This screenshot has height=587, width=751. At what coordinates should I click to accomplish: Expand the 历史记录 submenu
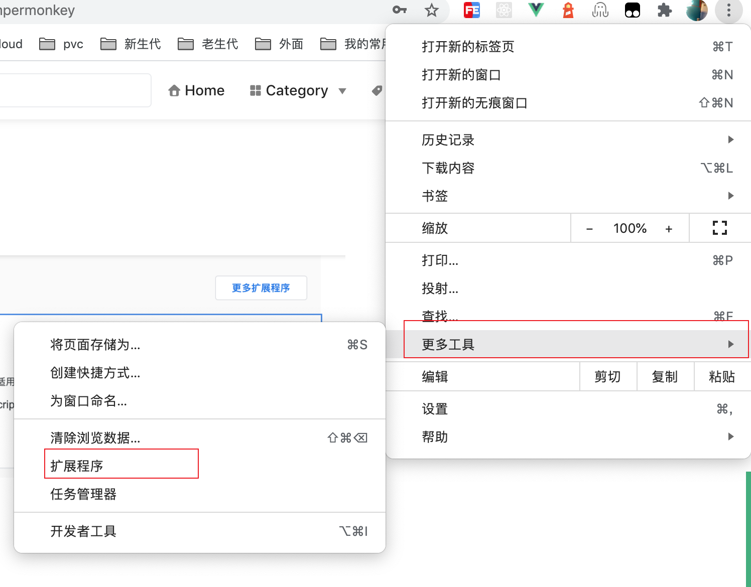click(x=568, y=140)
